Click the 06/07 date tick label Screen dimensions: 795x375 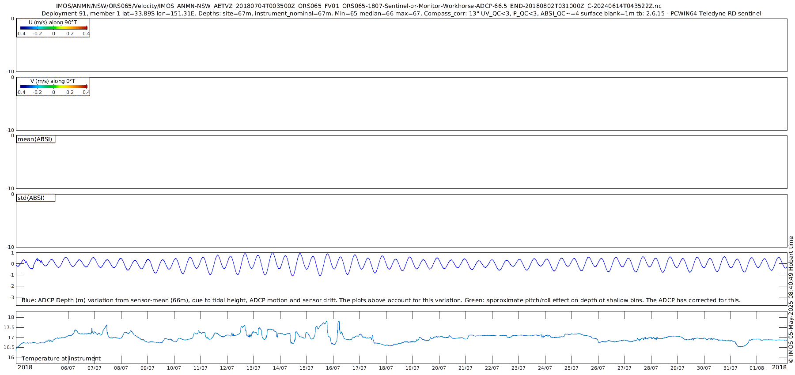click(68, 368)
